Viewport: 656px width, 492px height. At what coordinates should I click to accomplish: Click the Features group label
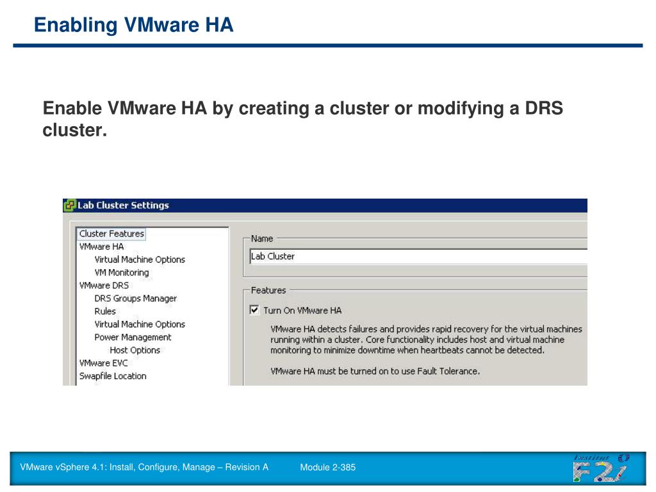pos(268,290)
